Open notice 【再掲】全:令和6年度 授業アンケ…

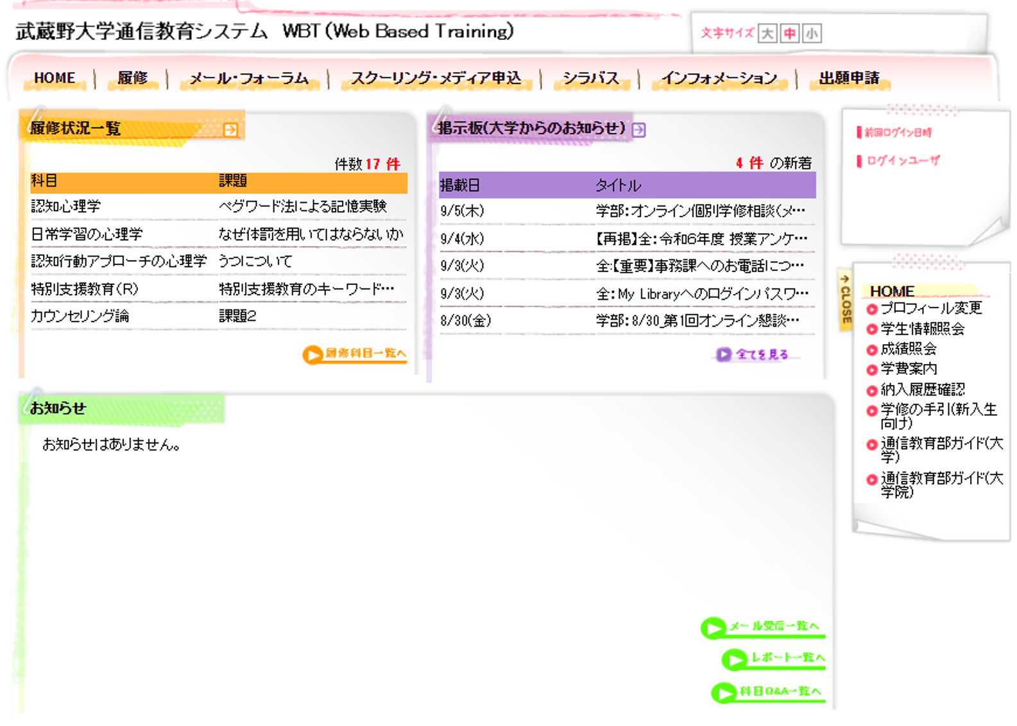tap(701, 239)
